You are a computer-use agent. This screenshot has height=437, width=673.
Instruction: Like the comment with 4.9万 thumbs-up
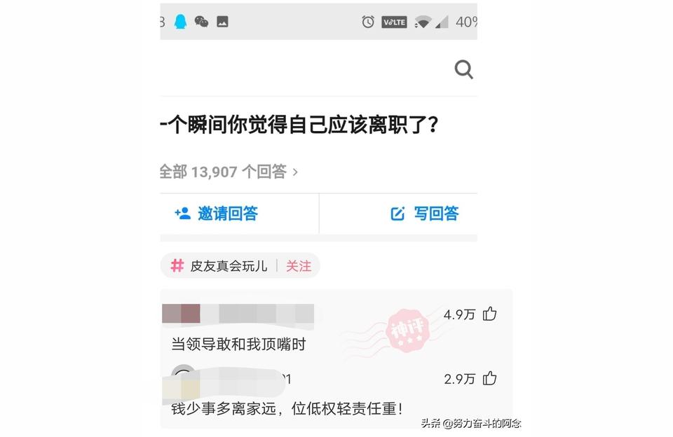click(x=490, y=314)
